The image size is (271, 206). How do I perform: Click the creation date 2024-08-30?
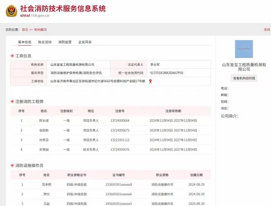(x=196, y=204)
